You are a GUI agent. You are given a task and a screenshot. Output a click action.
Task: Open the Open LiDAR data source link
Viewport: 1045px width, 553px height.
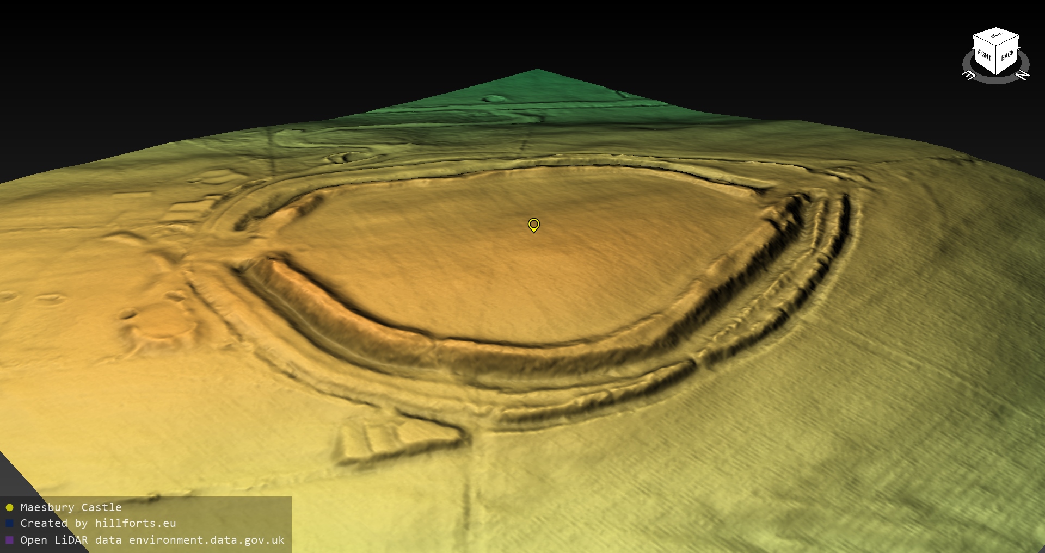click(152, 540)
